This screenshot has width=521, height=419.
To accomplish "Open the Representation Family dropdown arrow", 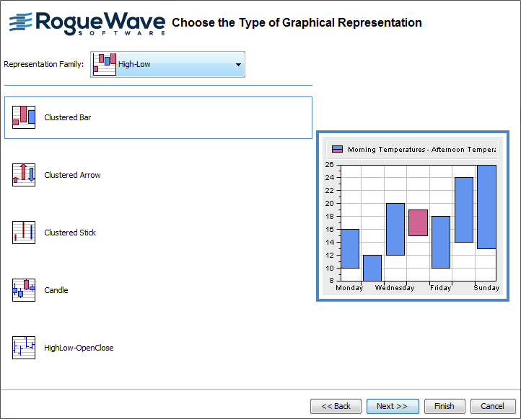I will (238, 65).
